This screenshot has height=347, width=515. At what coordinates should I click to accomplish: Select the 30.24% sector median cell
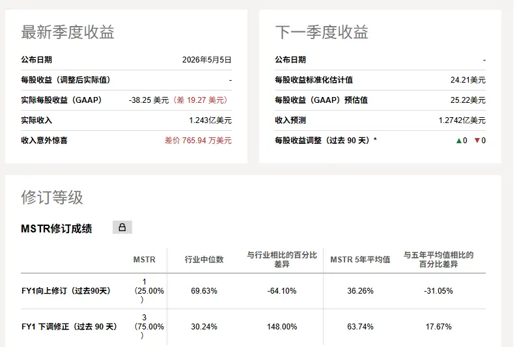(204, 327)
